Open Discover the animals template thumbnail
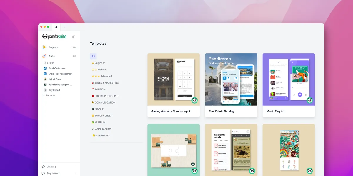Image resolution: width=353 pixels, height=176 pixels. [231, 150]
